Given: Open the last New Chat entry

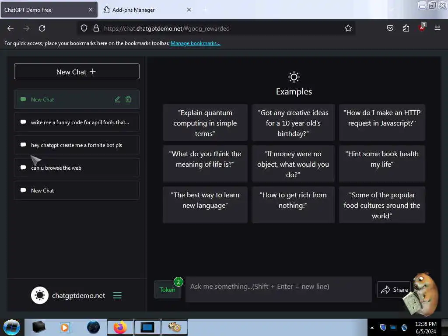Looking at the screenshot, I should click(x=77, y=191).
